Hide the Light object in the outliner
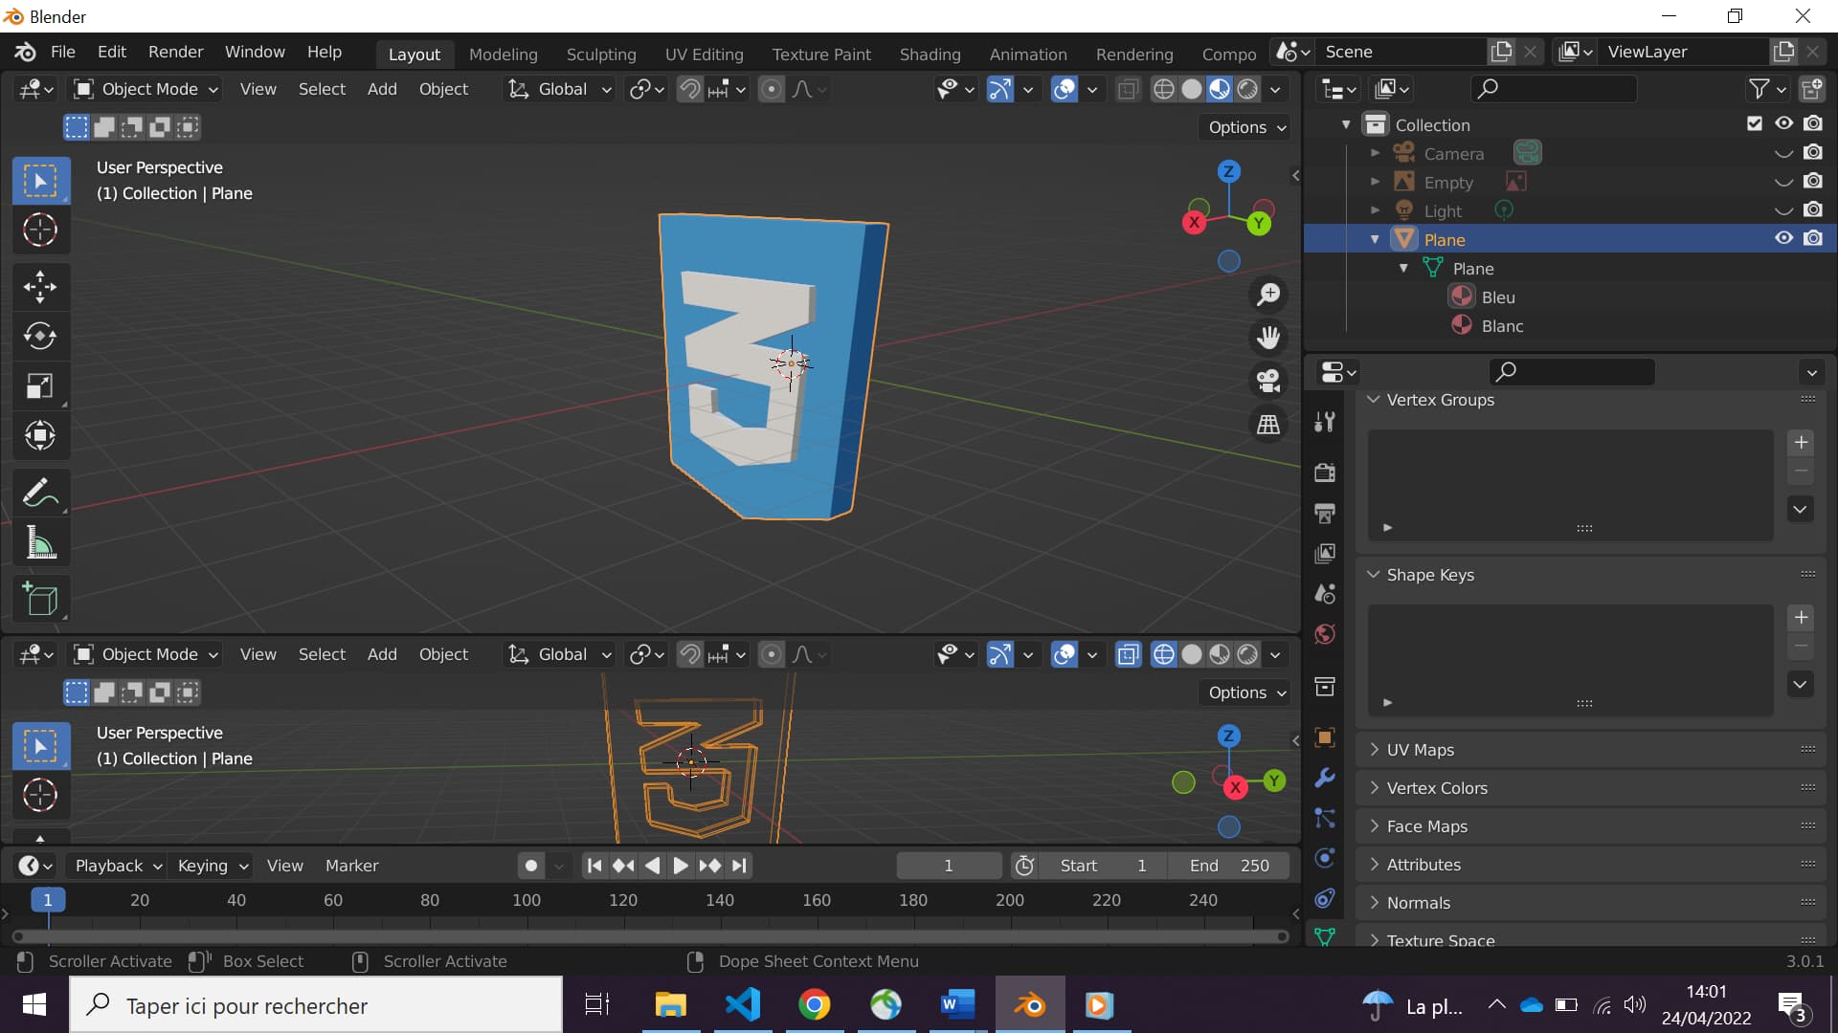The height and width of the screenshot is (1033, 1838). (x=1782, y=209)
